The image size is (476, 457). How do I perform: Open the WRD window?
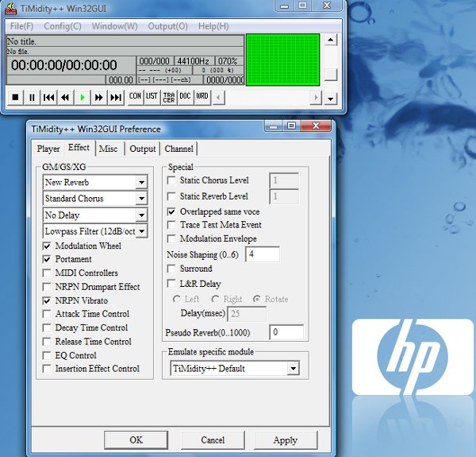pyautogui.click(x=202, y=97)
